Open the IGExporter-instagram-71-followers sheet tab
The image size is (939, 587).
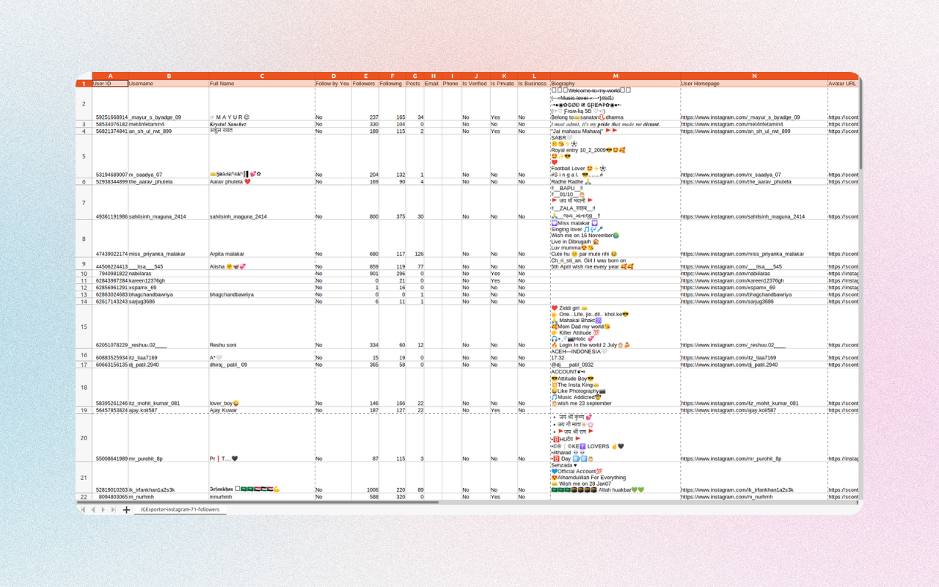(180, 509)
